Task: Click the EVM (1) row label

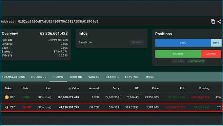Action: (8, 55)
